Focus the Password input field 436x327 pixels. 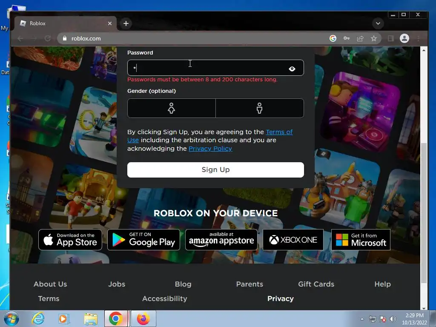click(215, 68)
